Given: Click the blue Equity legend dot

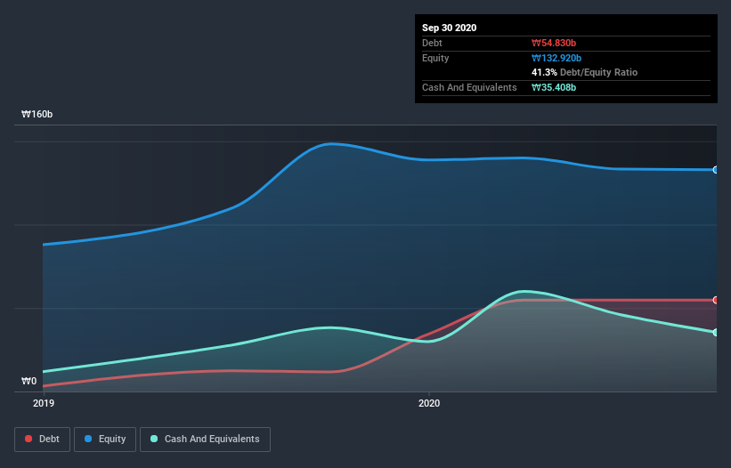Looking at the screenshot, I should pos(88,439).
